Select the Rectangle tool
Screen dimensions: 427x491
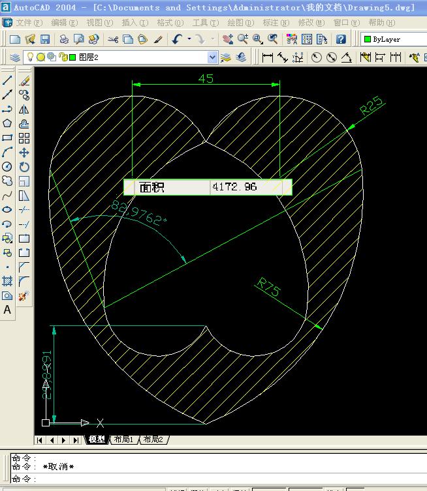pyautogui.click(x=7, y=138)
